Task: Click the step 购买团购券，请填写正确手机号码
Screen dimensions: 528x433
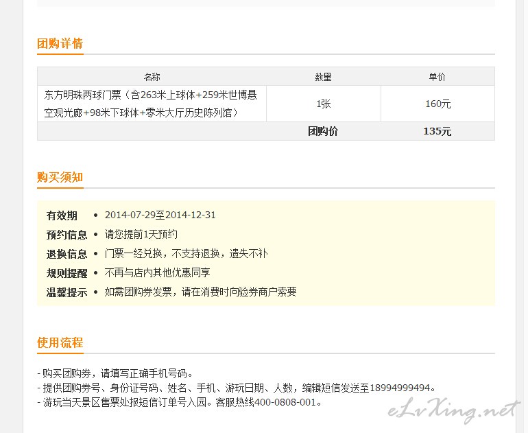Action: (x=115, y=373)
